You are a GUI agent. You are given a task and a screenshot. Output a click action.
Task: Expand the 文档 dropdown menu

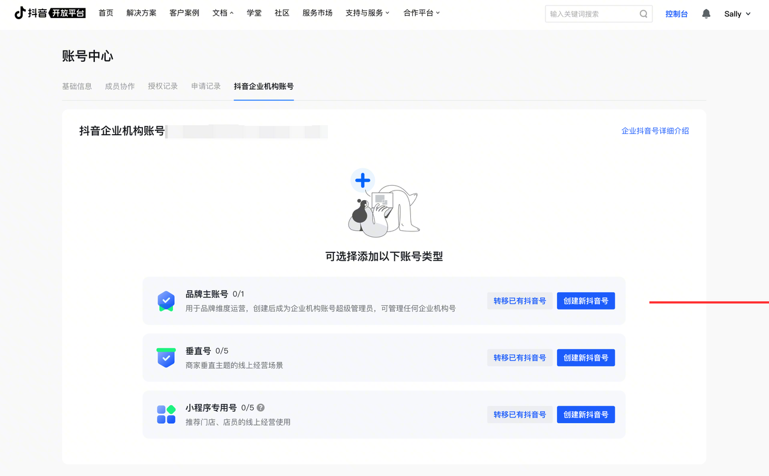click(x=223, y=13)
